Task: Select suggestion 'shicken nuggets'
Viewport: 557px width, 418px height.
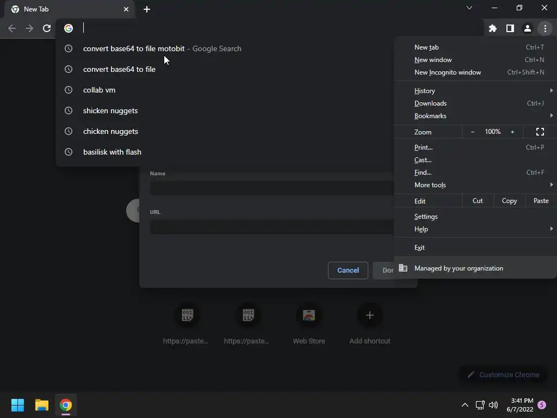Action: pos(225,110)
